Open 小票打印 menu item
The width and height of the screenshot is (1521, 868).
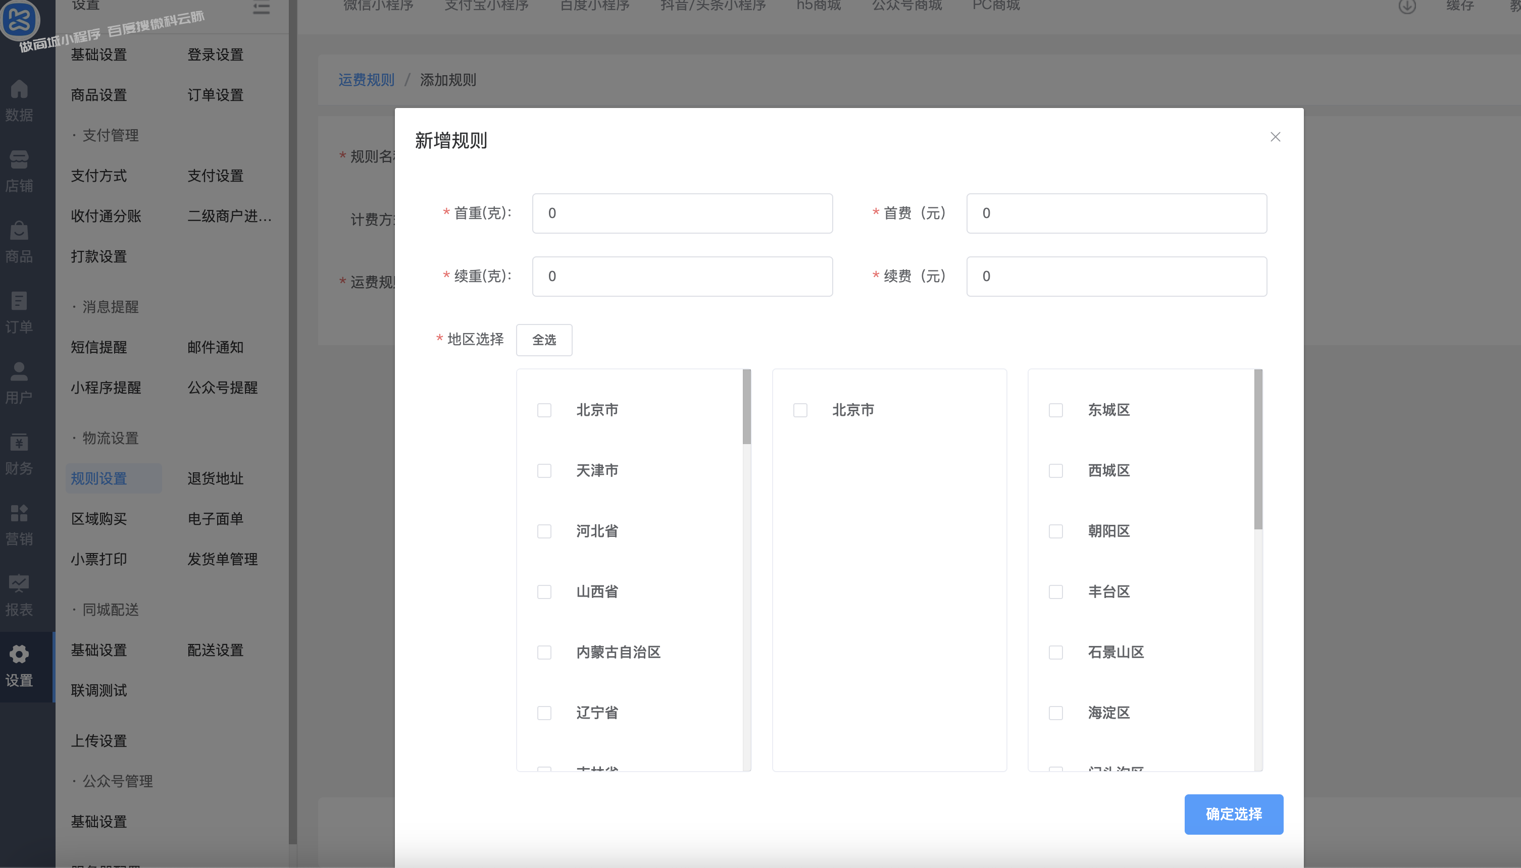point(99,560)
